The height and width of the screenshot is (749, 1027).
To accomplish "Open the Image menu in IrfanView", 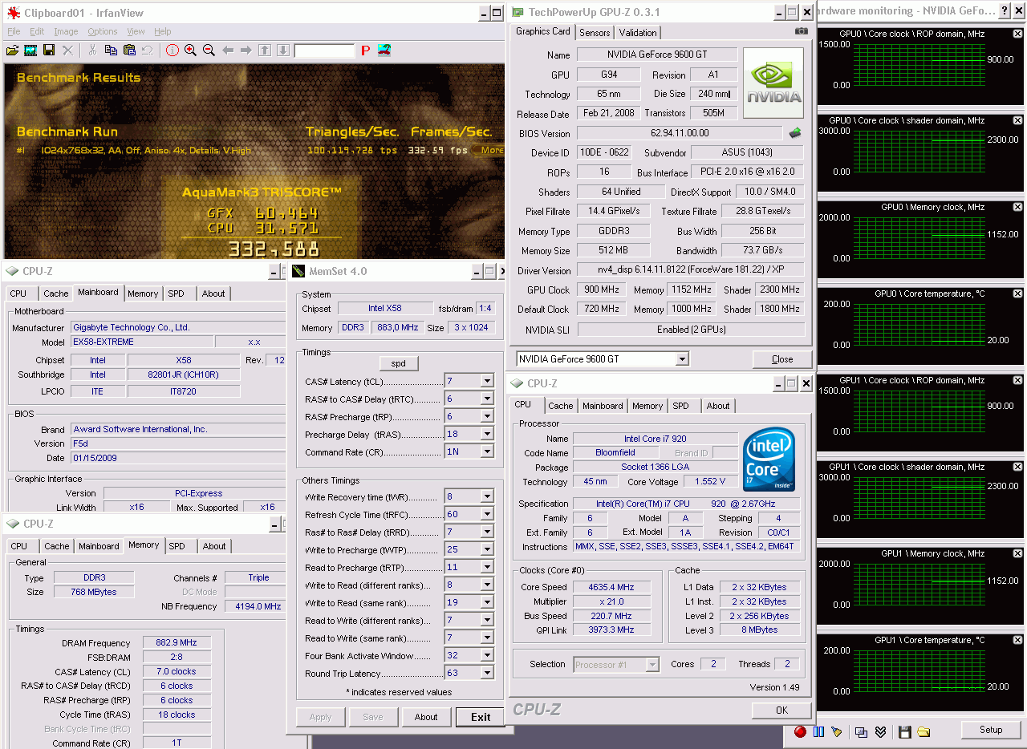I will tap(66, 31).
